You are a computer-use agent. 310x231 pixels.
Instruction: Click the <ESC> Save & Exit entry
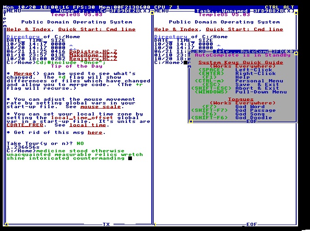coord(241,85)
